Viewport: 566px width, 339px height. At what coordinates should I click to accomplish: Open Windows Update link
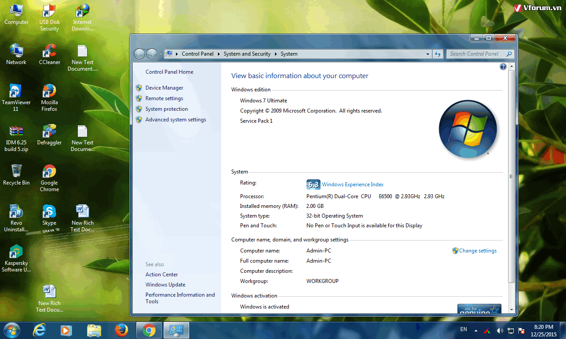coord(165,285)
